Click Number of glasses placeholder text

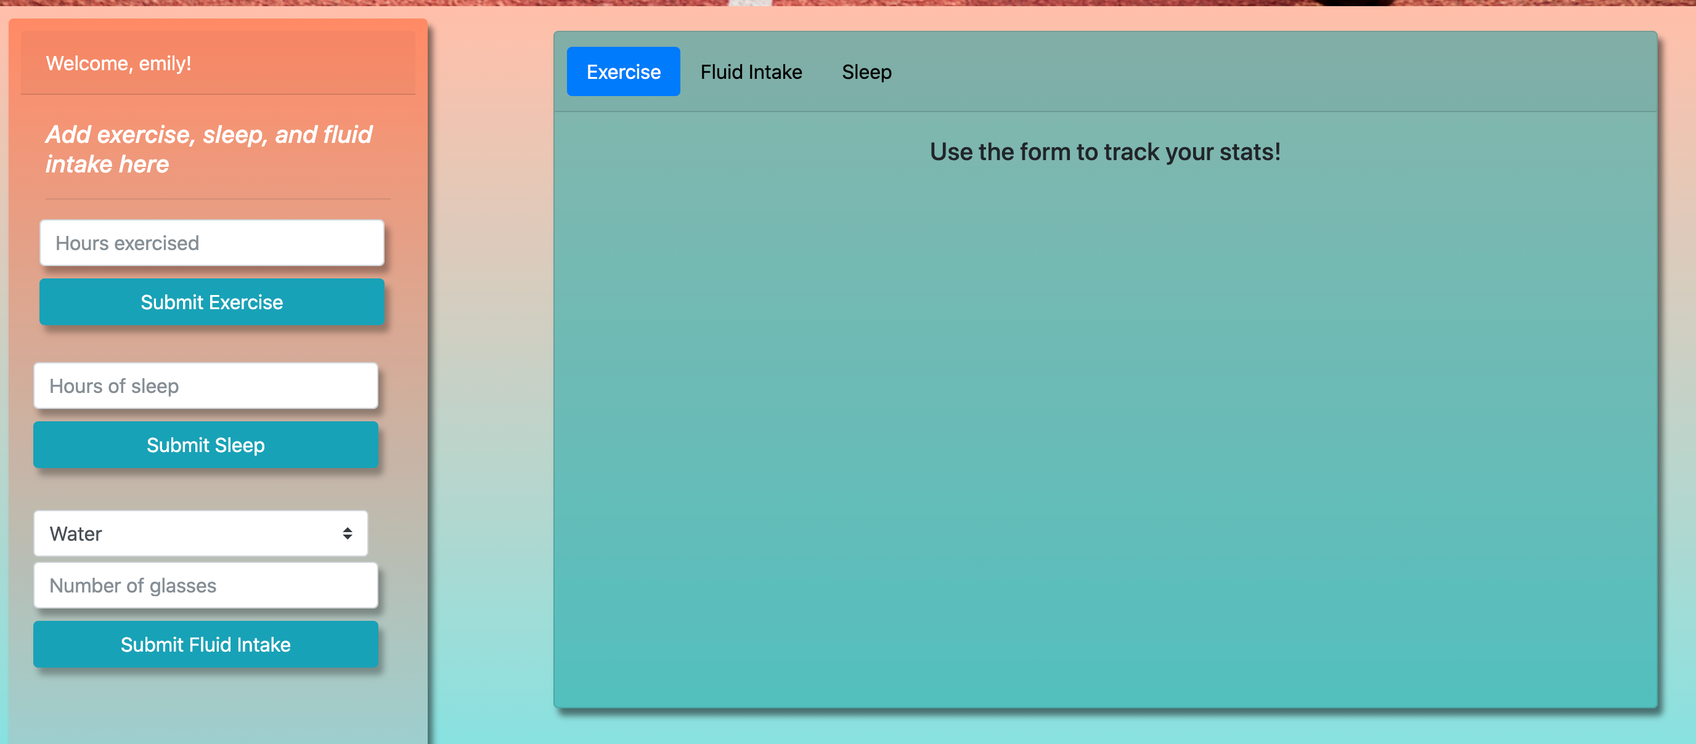(132, 585)
